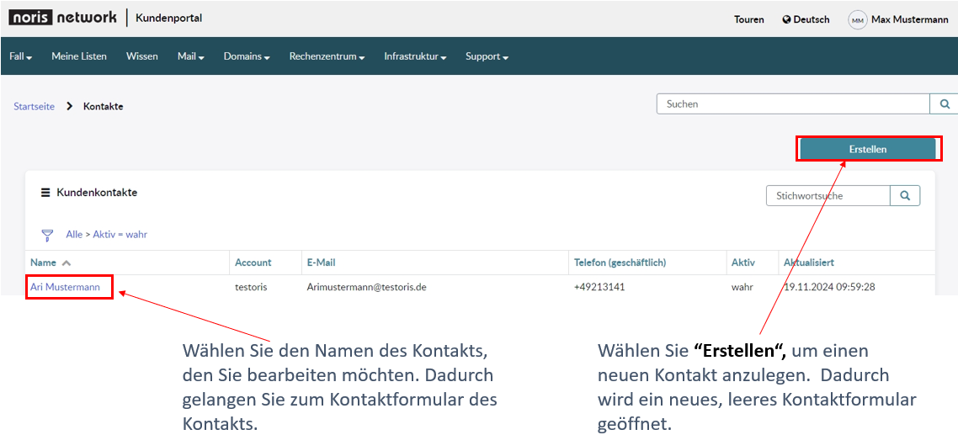Expand the Fall menu
This screenshot has height=435, width=958.
tap(21, 56)
